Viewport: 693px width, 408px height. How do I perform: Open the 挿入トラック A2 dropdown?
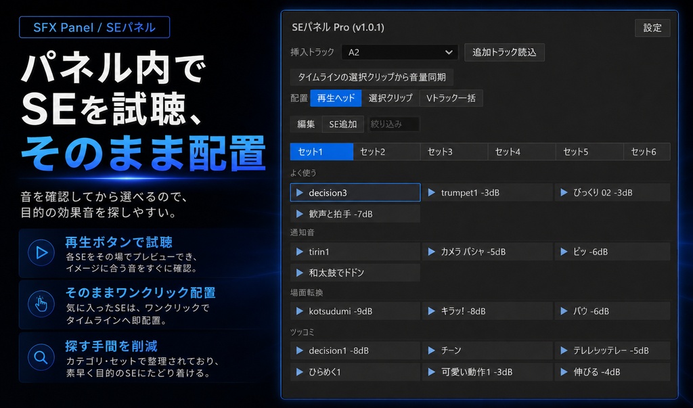[x=400, y=52]
